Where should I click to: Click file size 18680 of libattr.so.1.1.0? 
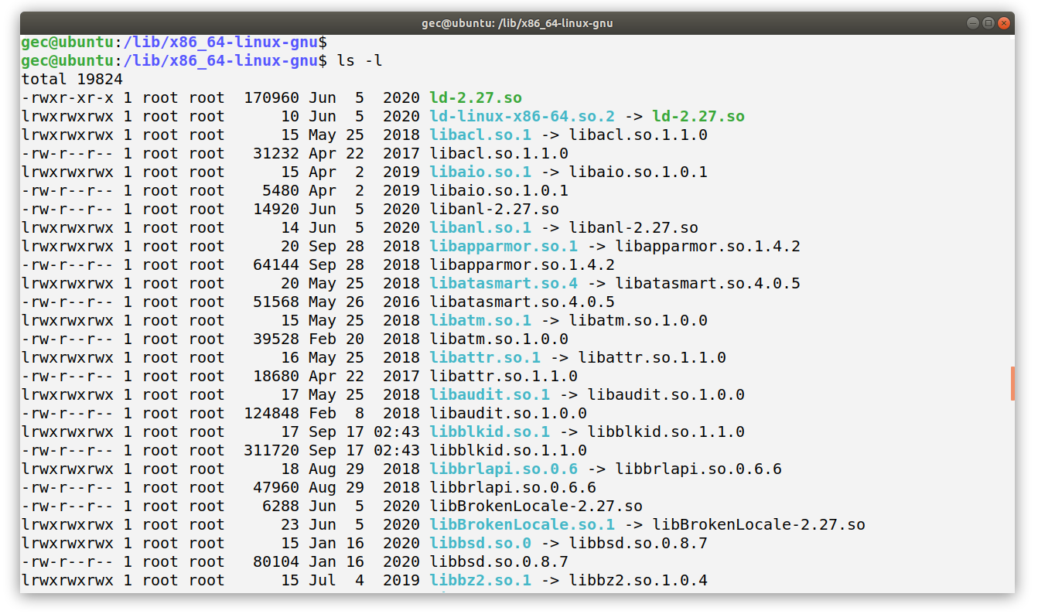(x=276, y=376)
